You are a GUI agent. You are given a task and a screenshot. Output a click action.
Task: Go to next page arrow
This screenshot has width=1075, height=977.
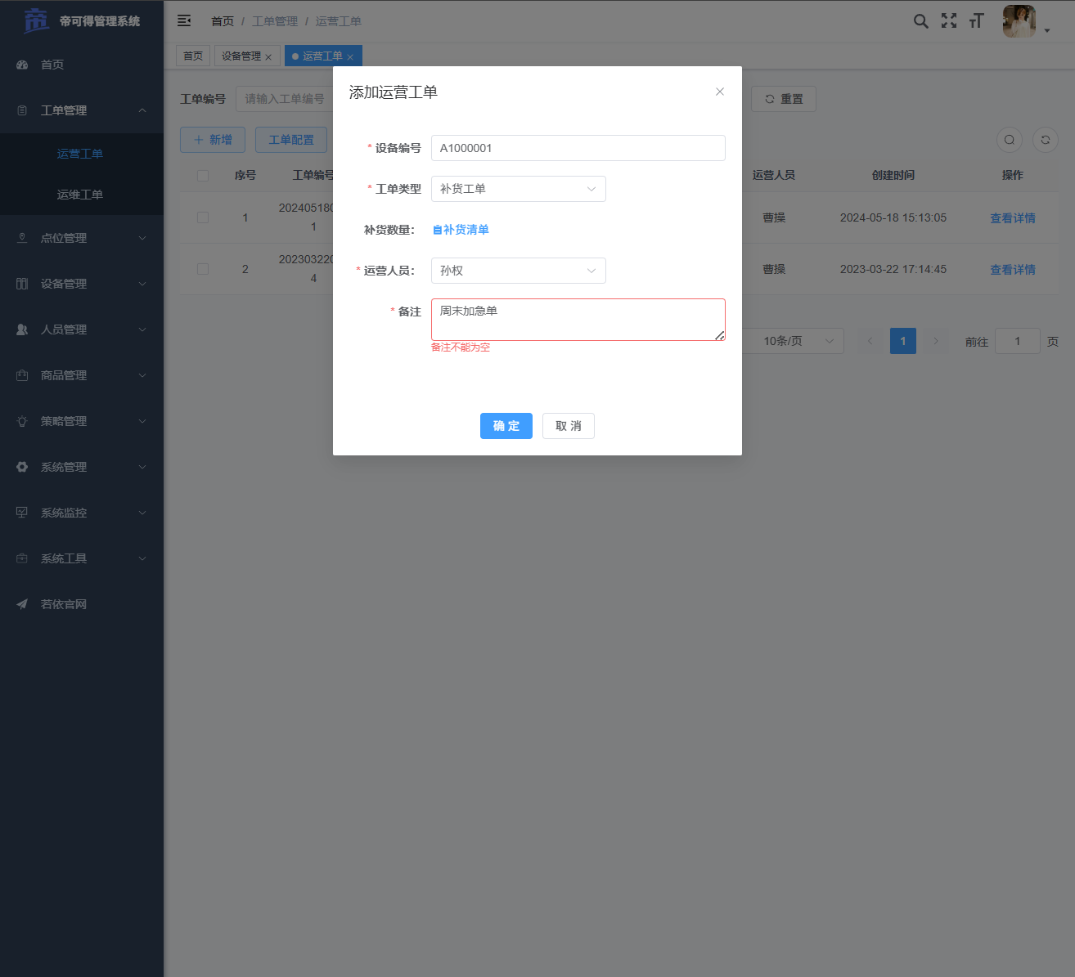point(936,341)
